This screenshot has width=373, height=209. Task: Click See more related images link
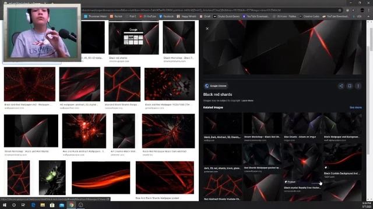coord(356,107)
